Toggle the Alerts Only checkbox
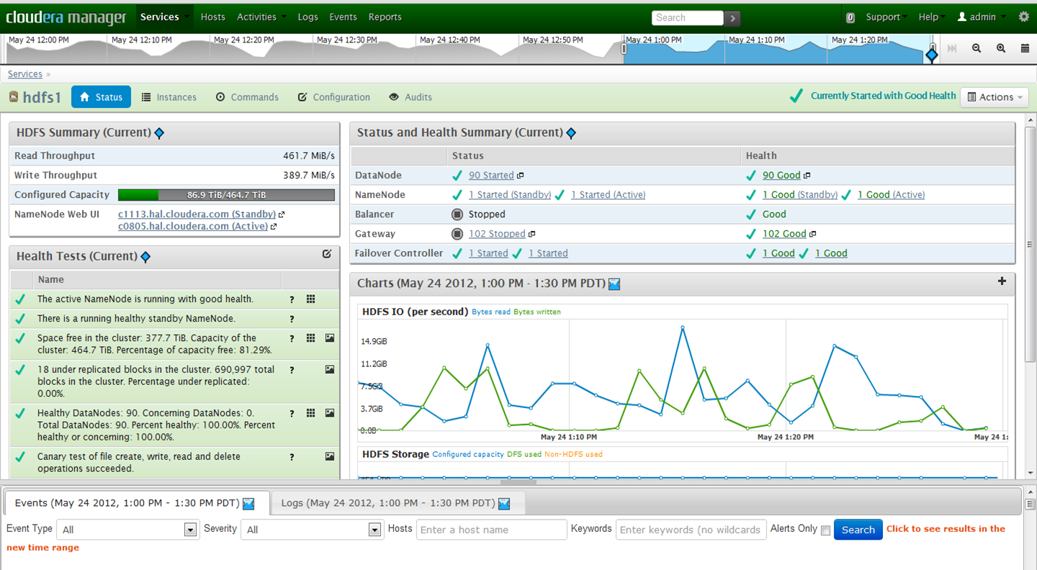1037x570 pixels. click(825, 530)
